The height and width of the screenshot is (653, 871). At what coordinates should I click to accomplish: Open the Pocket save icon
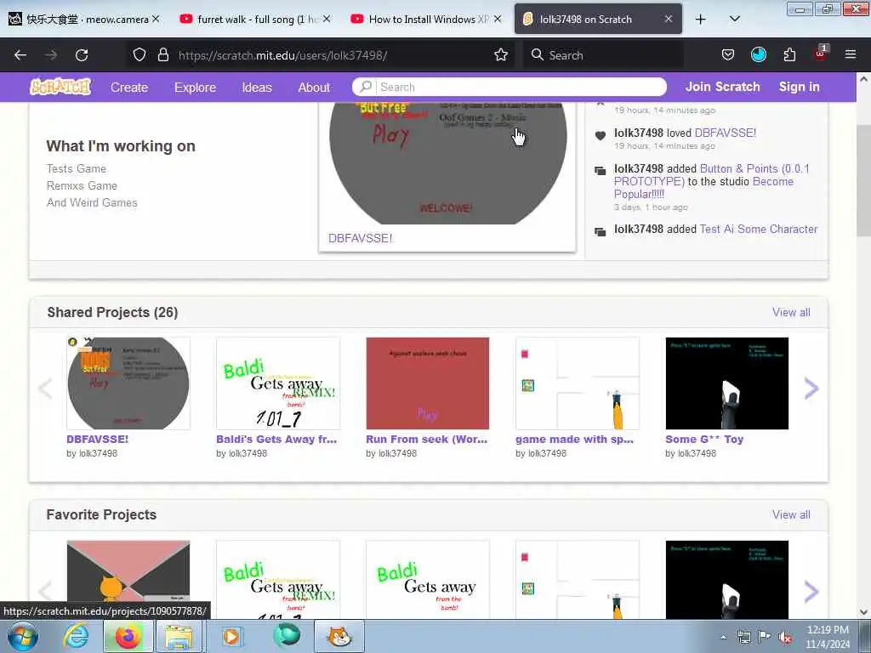[728, 54]
